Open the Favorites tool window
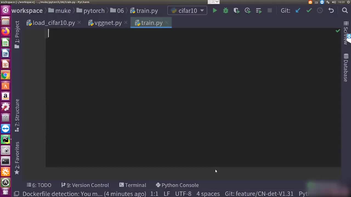Image resolution: width=351 pixels, height=197 pixels. [17, 158]
